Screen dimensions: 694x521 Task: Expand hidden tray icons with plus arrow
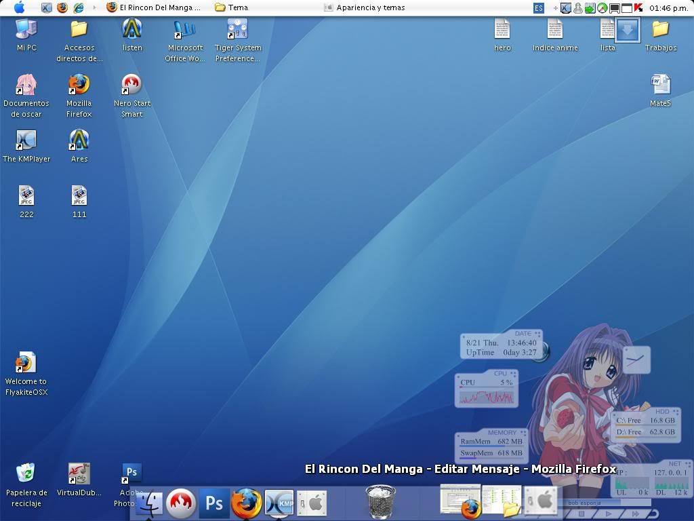coord(556,8)
